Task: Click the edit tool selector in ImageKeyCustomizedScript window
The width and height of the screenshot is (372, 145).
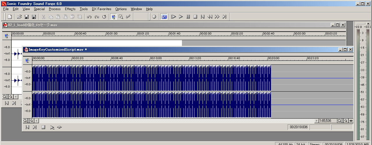Action: [27, 60]
